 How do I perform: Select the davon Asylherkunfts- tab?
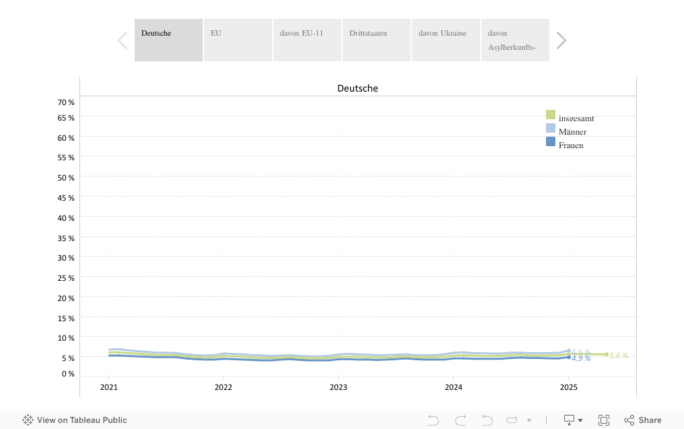[x=515, y=40]
